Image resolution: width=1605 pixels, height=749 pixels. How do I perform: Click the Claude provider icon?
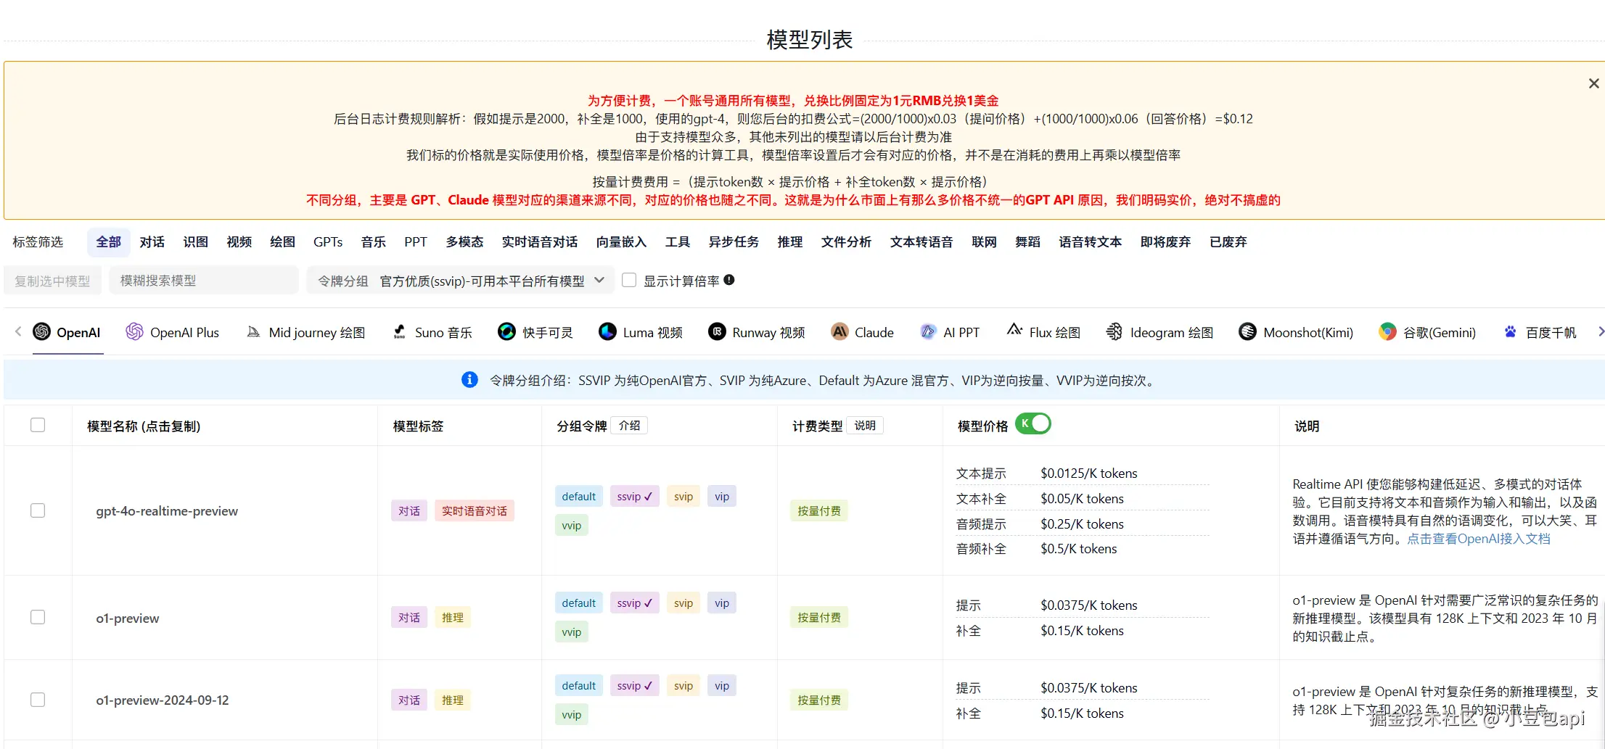[x=840, y=332]
